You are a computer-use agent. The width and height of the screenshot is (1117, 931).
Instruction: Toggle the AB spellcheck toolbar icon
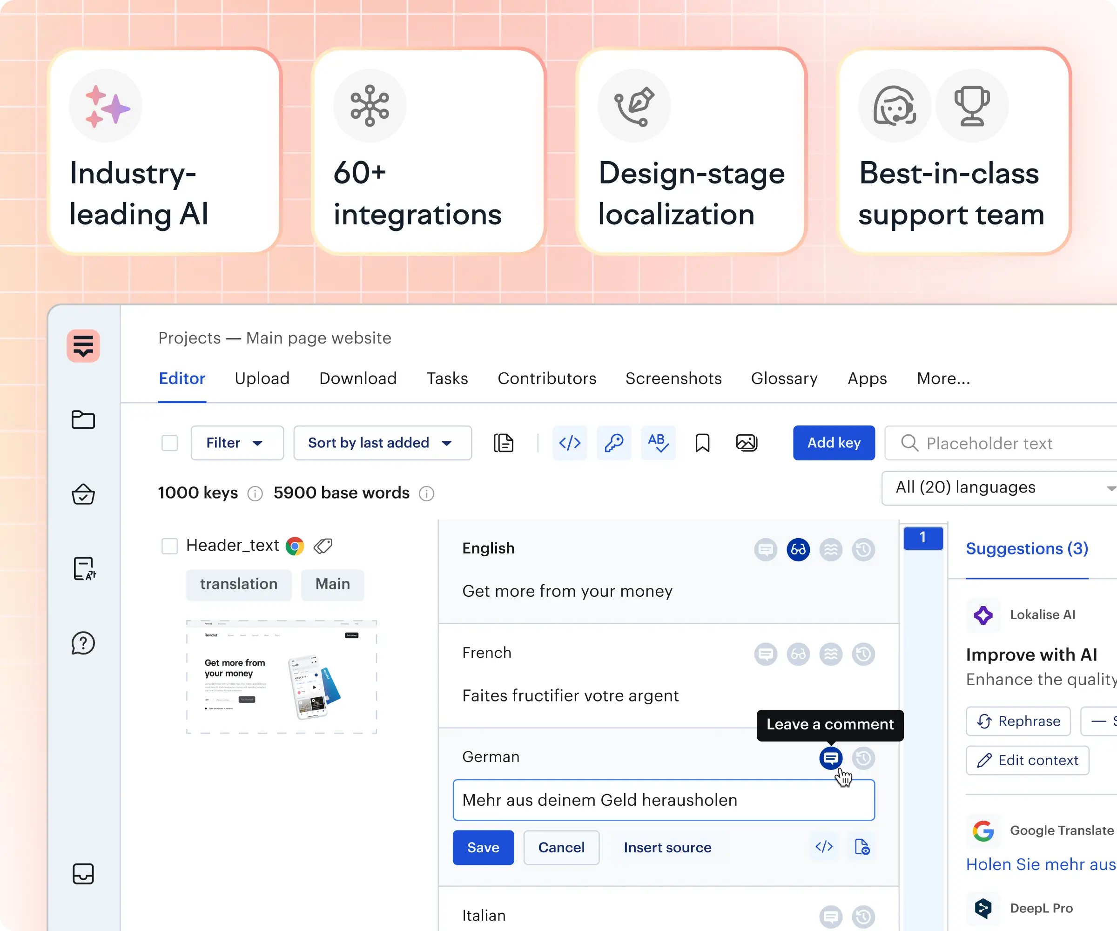pos(658,443)
